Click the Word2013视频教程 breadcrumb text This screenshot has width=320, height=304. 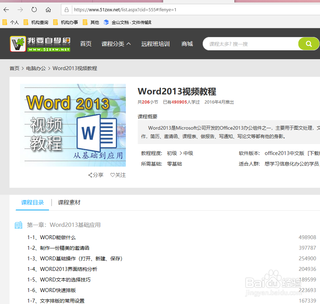(75, 68)
